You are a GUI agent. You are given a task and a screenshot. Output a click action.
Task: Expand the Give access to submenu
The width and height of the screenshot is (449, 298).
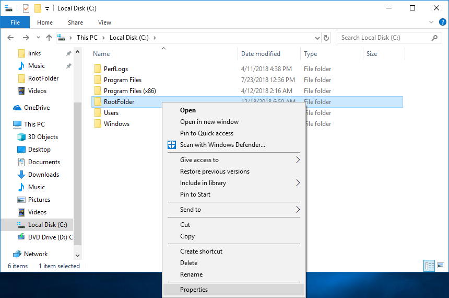[234, 160]
